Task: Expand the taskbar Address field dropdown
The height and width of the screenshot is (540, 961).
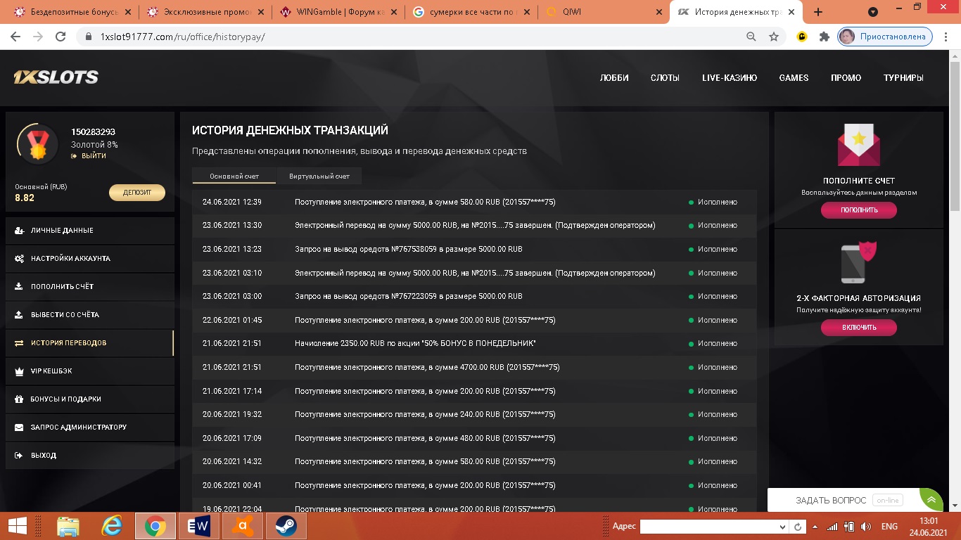Action: 783,527
